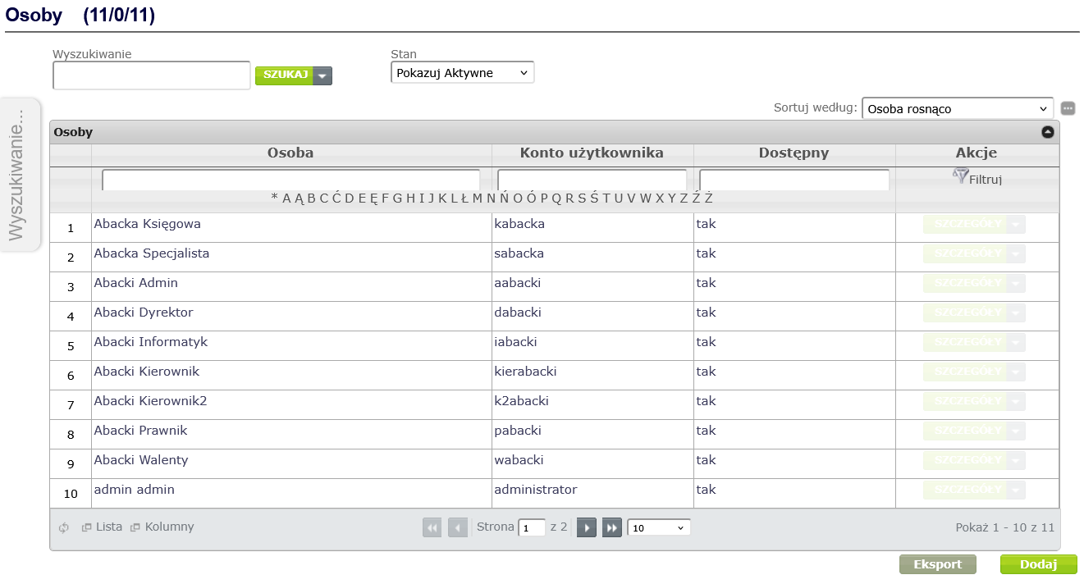Go to next page arrow

point(586,527)
